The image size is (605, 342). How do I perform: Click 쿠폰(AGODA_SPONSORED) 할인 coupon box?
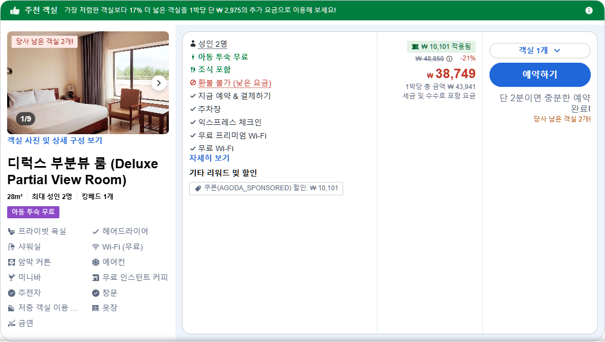coord(266,188)
